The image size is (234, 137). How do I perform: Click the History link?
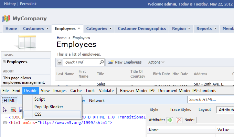click(x=10, y=4)
